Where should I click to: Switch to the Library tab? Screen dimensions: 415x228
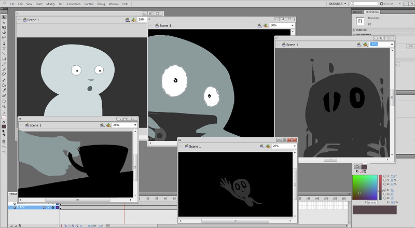357,11
